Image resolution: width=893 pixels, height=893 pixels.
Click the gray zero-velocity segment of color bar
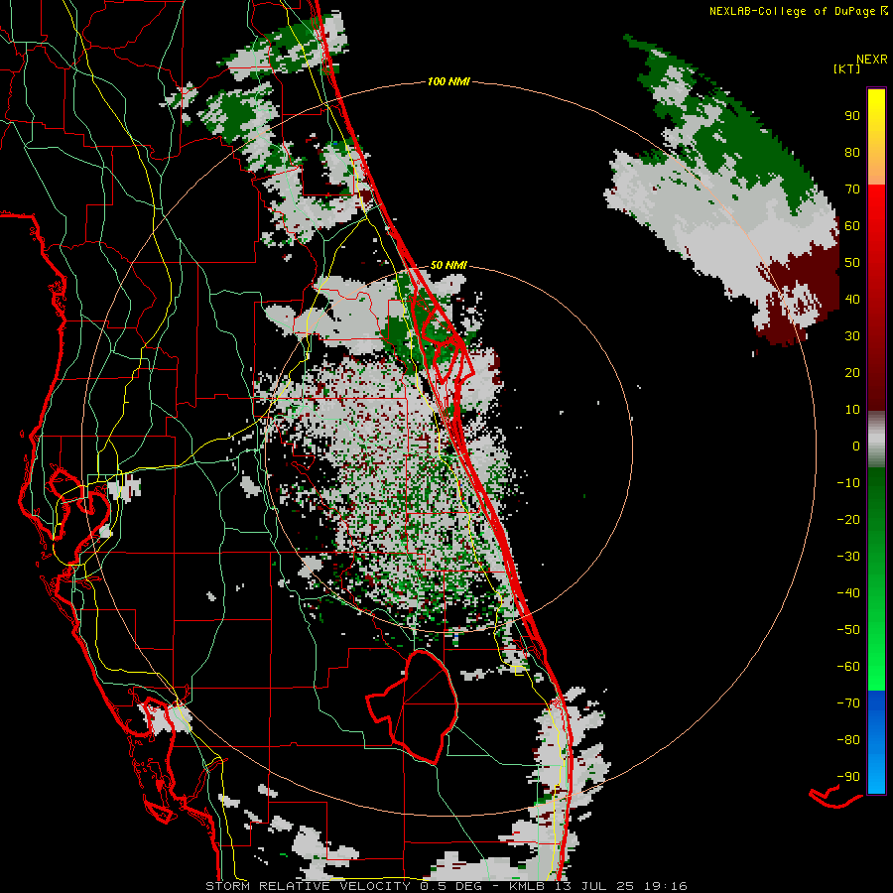876,439
